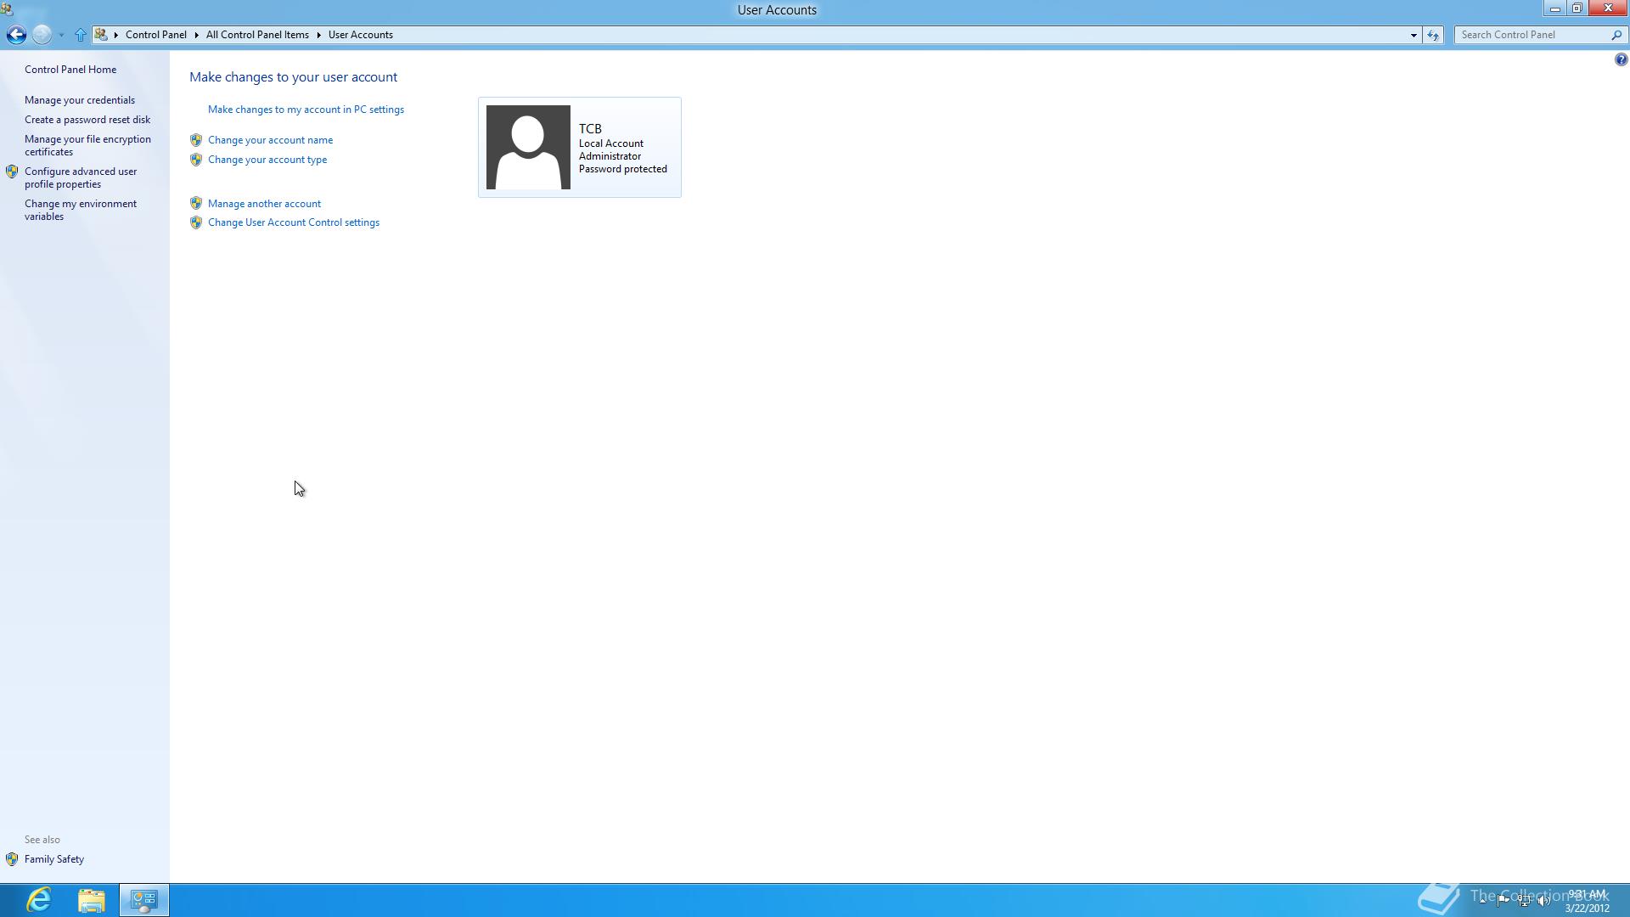Click the search magnifier icon
1630x917 pixels.
(x=1616, y=35)
